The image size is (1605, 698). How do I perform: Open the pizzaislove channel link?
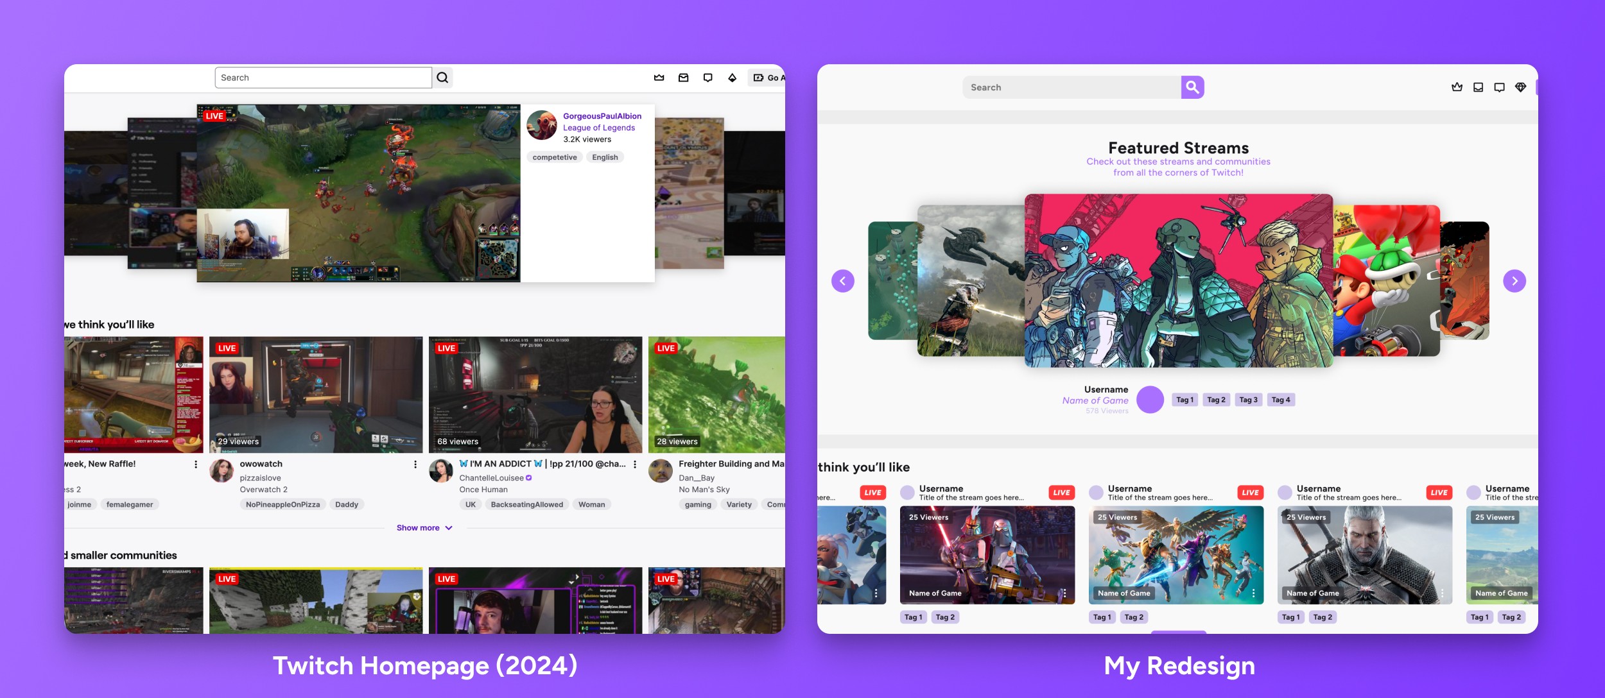(x=260, y=478)
